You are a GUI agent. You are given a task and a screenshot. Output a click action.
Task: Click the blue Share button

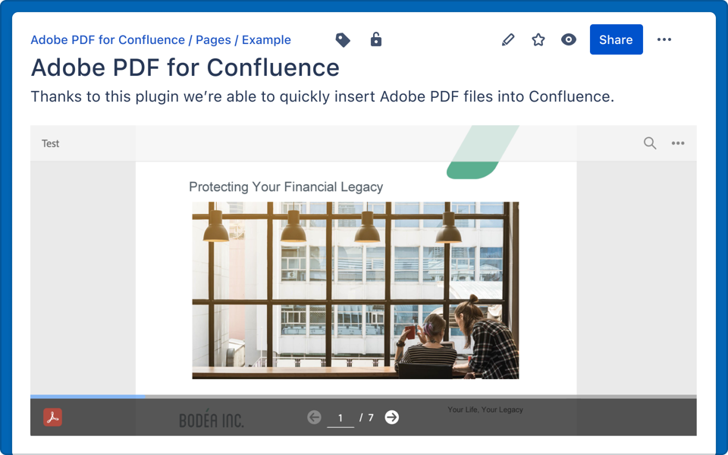616,39
